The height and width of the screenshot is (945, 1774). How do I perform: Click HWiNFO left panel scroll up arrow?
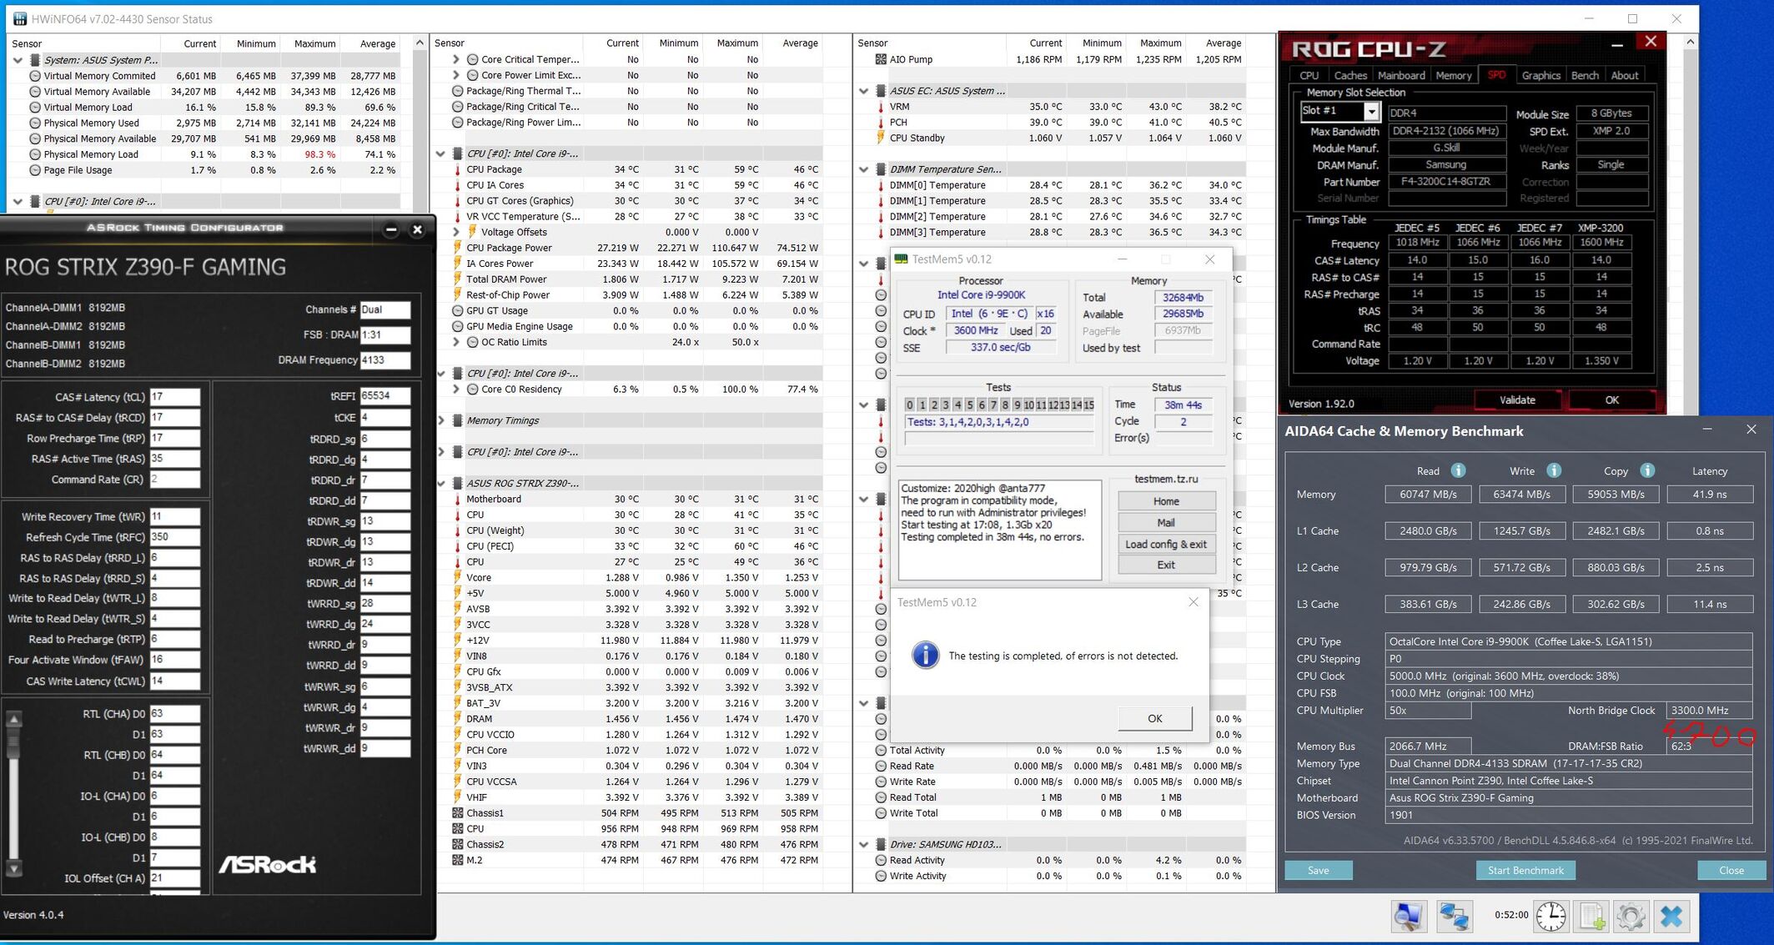(420, 43)
